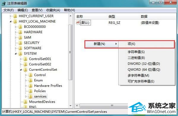This screenshot has height=116, width=178.
Task: Expand the SOFTWARE tree node
Action: pos(16,48)
